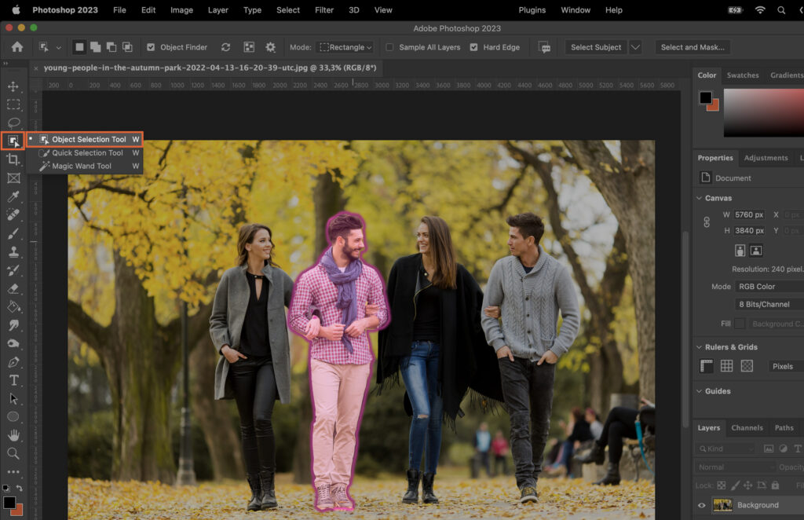Select the Horizontal Type tool
804x520 pixels.
point(13,379)
